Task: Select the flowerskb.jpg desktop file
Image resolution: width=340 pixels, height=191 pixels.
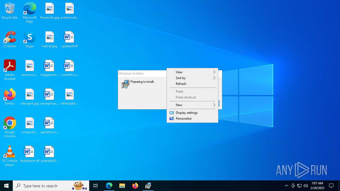Action: (x=50, y=11)
